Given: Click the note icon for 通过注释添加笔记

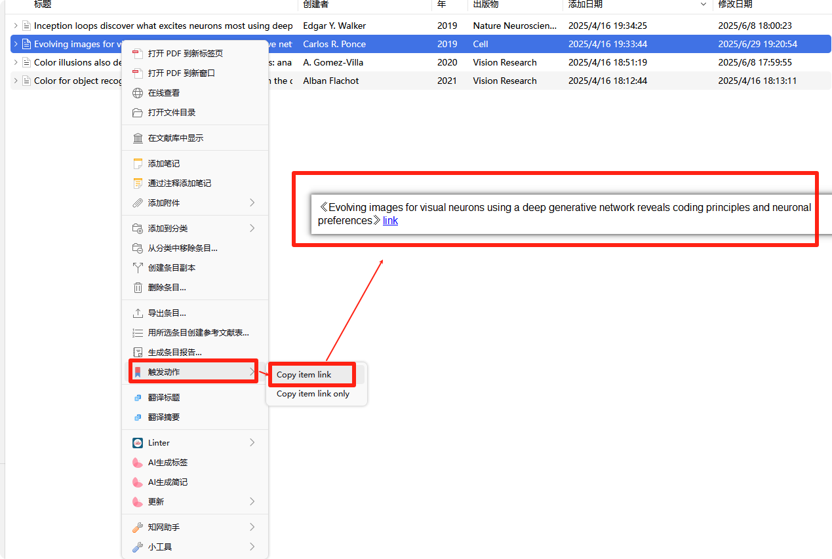Looking at the screenshot, I should point(138,183).
